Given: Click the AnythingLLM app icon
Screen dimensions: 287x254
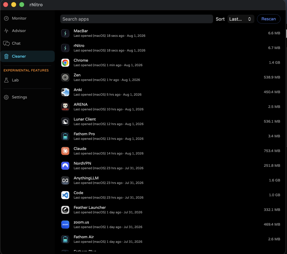Looking at the screenshot, I should tap(65, 181).
